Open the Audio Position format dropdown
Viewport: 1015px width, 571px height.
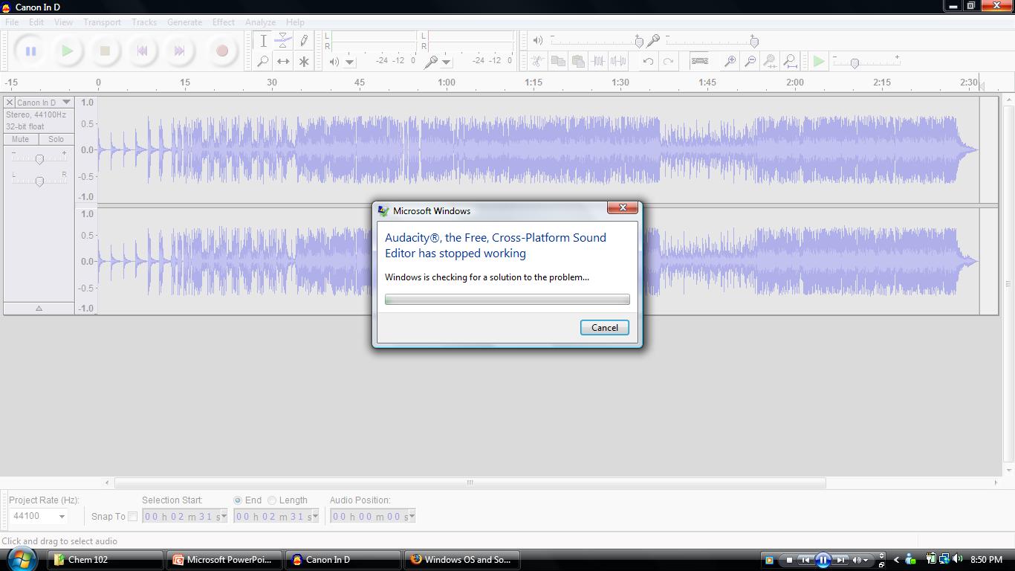(x=412, y=516)
